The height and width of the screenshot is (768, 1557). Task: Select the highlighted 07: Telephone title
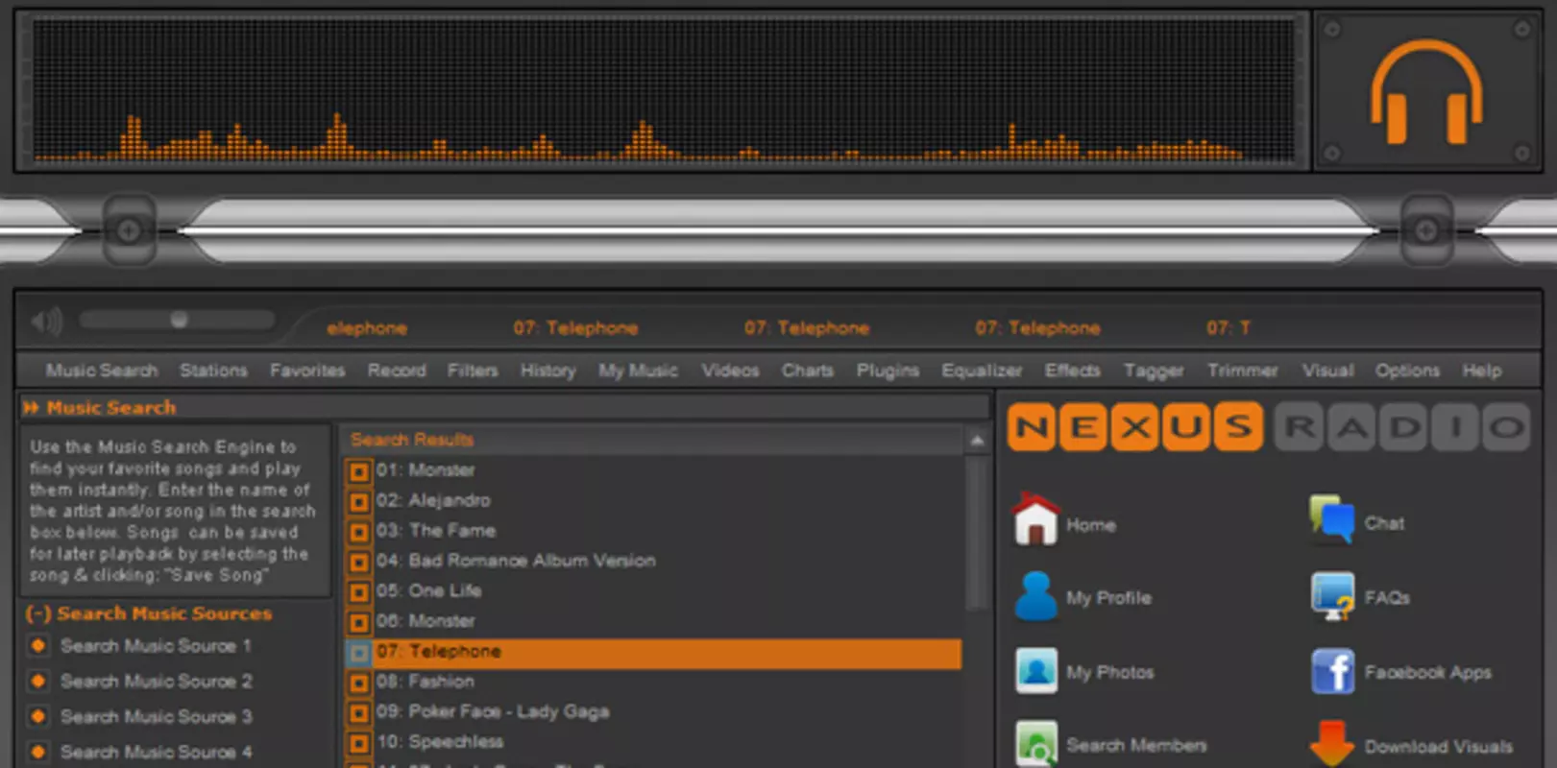(x=438, y=652)
